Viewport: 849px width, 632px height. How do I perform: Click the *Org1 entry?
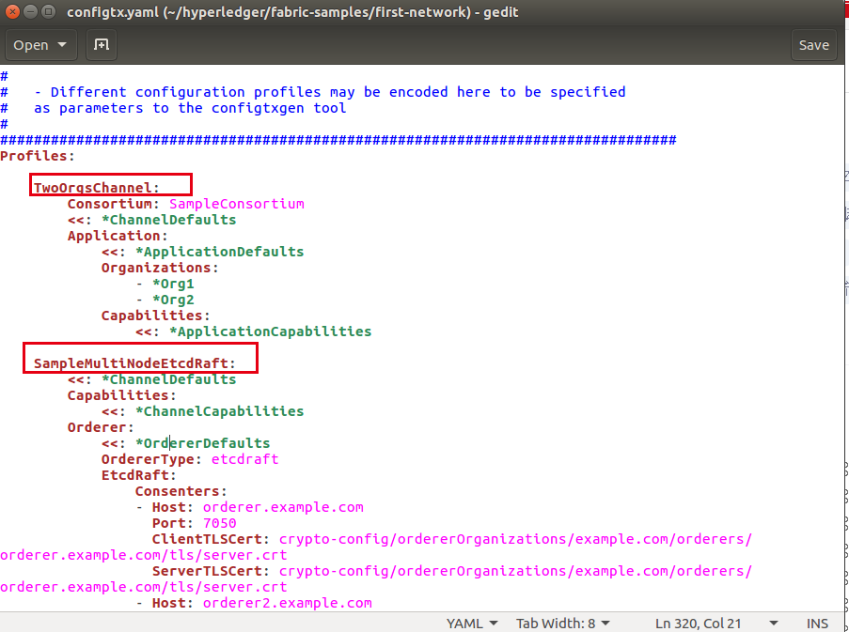pyautogui.click(x=173, y=284)
